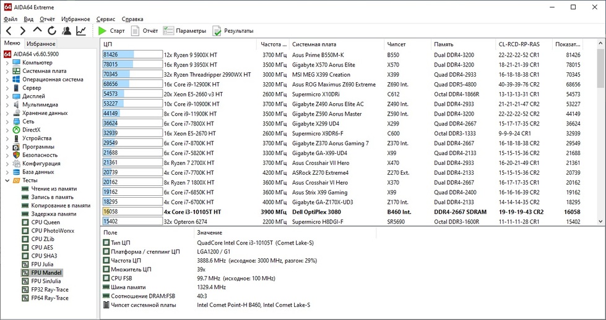This screenshot has height=320, width=606.
Task: Expand the Системная плата node
Action: [7, 71]
